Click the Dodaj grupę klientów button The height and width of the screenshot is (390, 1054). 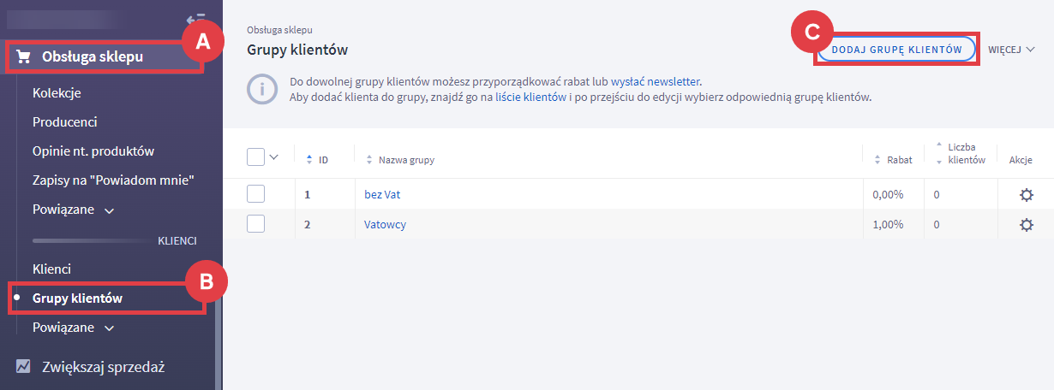pos(896,50)
